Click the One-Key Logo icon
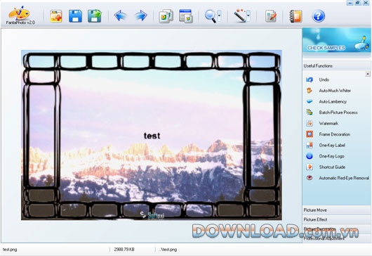Image resolution: width=372 pixels, height=256 pixels. [310, 156]
